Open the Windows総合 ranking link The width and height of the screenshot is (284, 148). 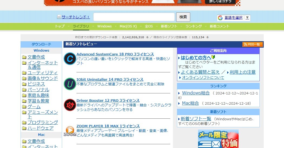pos(196,93)
